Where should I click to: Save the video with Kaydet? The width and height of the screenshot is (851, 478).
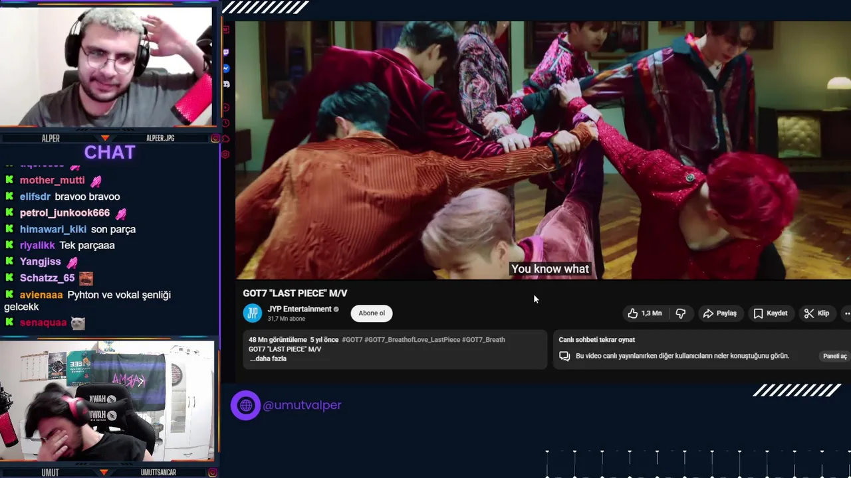[x=771, y=313]
